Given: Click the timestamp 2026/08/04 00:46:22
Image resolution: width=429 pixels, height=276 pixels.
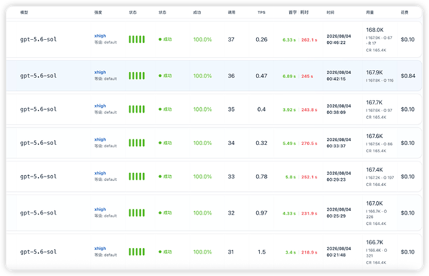Looking at the screenshot, I should pos(339,39).
